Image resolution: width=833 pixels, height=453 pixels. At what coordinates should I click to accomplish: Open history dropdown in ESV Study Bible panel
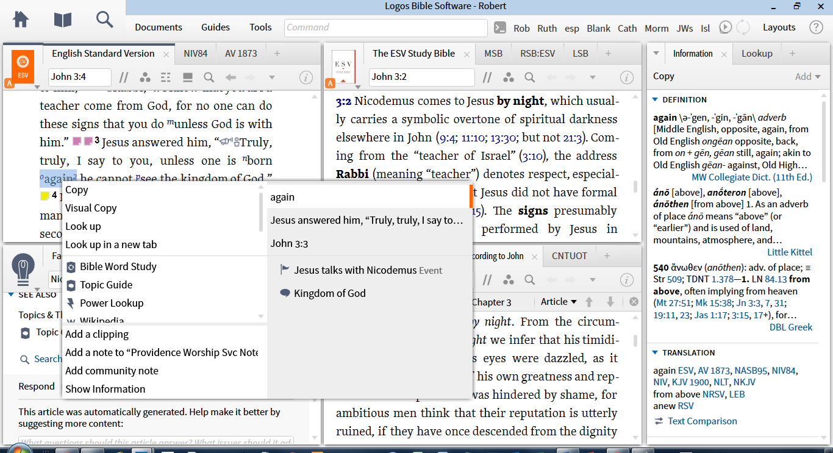tap(593, 77)
